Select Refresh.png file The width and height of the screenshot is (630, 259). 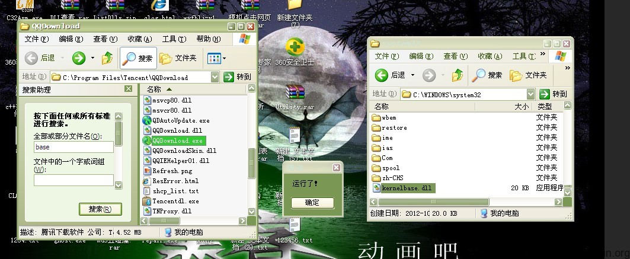click(x=168, y=171)
